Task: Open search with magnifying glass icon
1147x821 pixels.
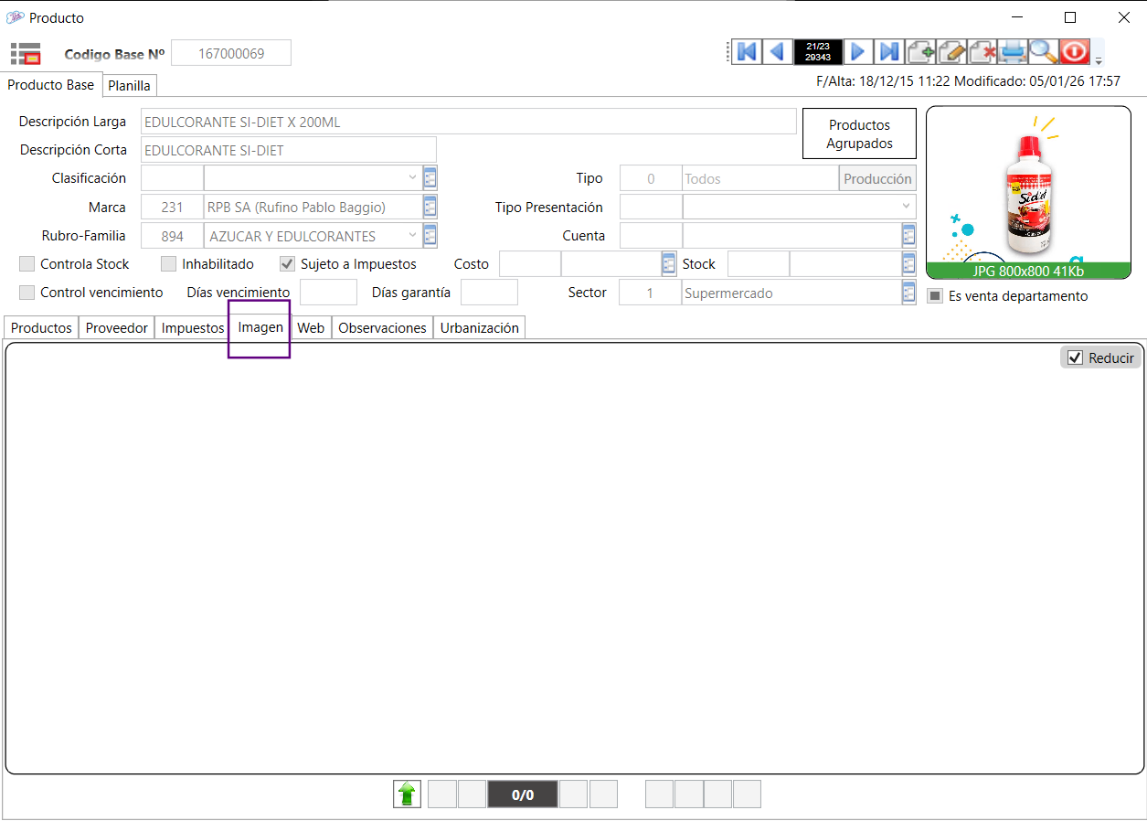Action: tap(1043, 51)
